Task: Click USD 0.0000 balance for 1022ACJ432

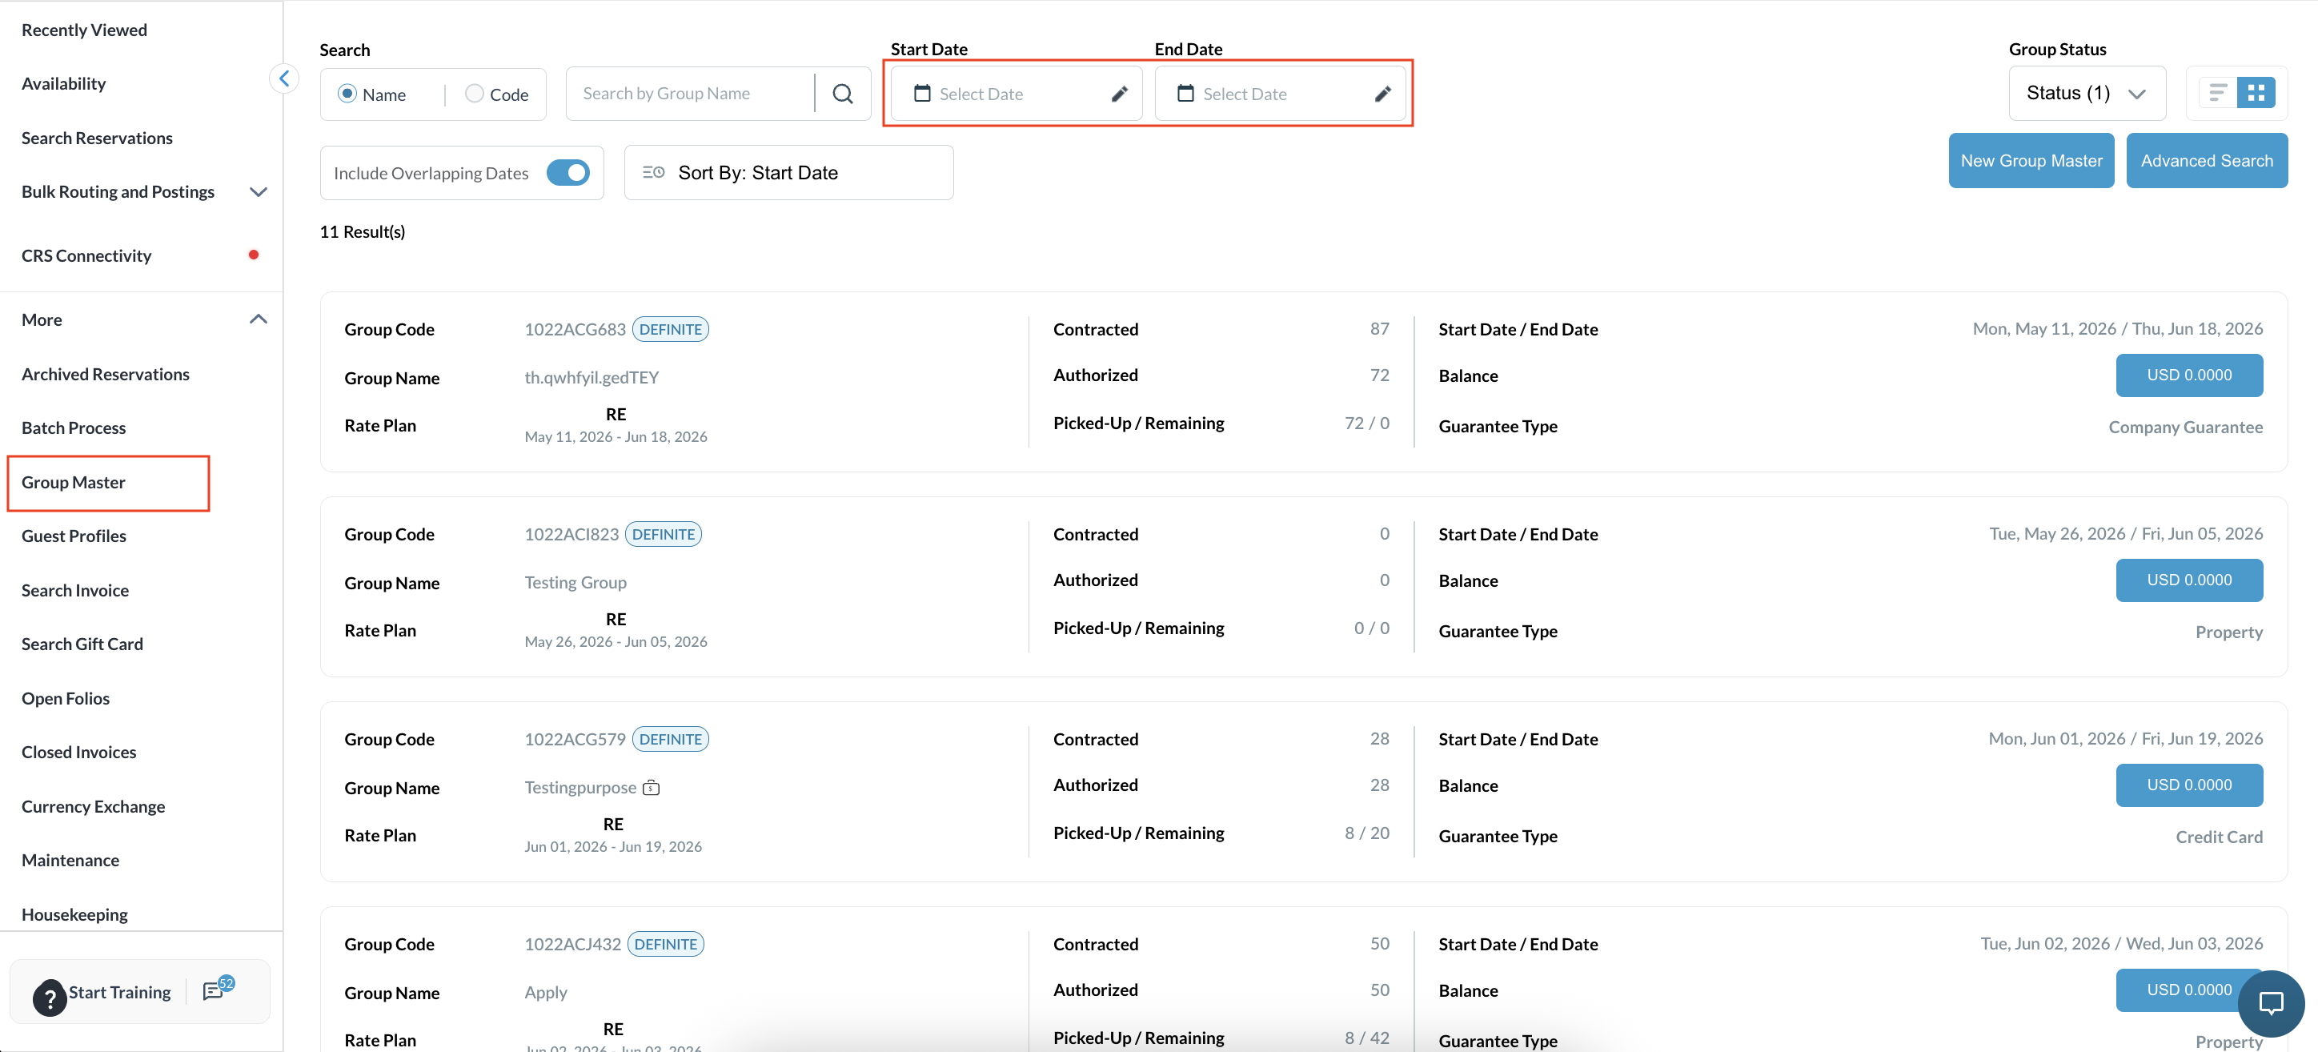Action: click(2188, 991)
